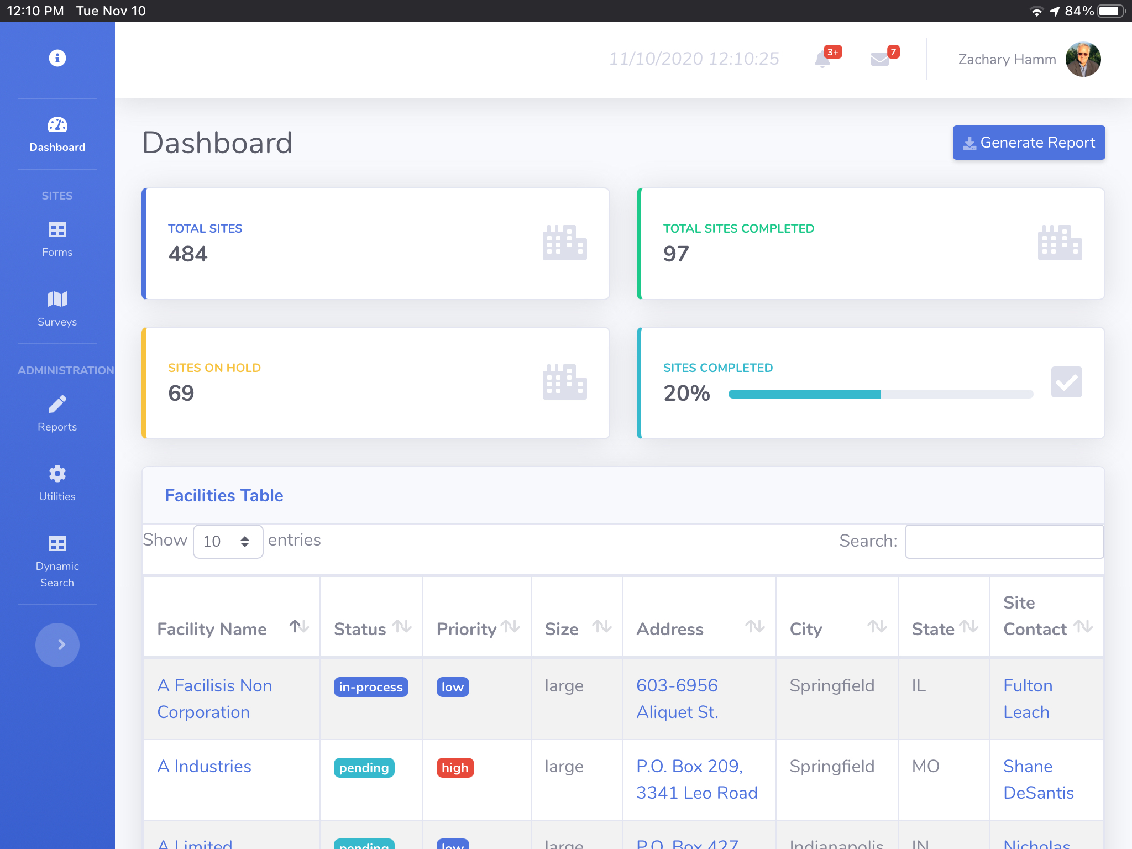Focus the Facilities Table search field
This screenshot has width=1132, height=849.
(x=1004, y=541)
